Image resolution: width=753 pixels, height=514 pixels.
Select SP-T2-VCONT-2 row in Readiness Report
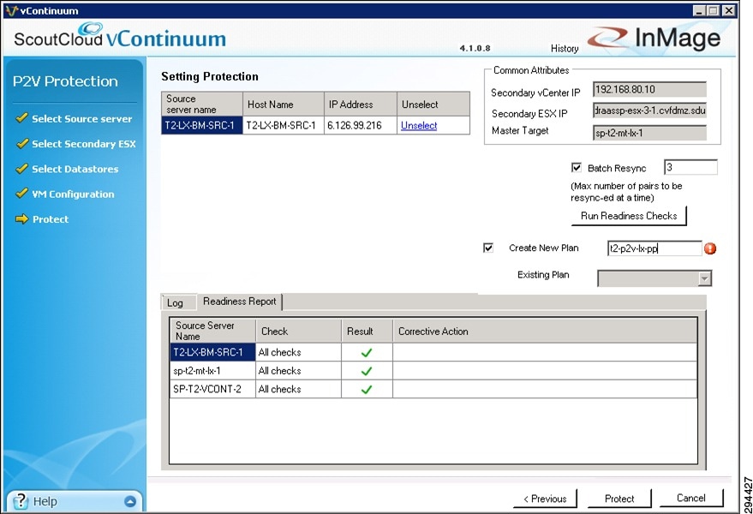click(433, 389)
